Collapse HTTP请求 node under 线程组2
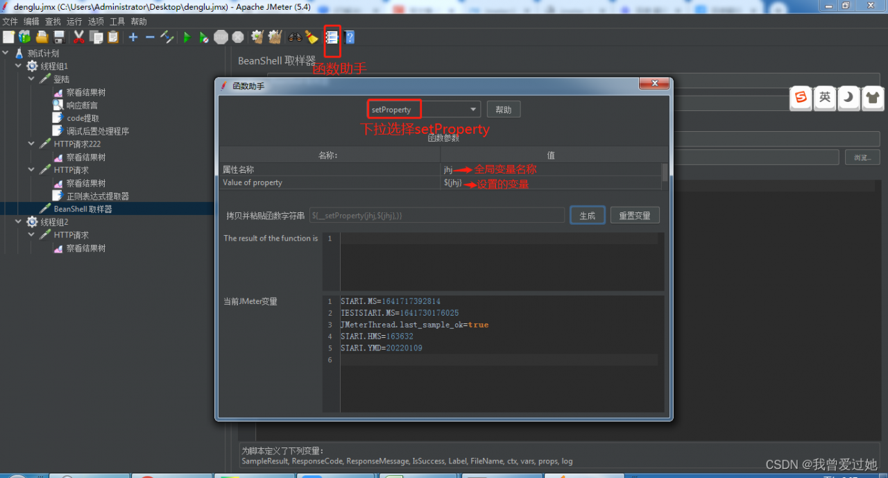This screenshot has height=478, width=888. pyautogui.click(x=31, y=235)
